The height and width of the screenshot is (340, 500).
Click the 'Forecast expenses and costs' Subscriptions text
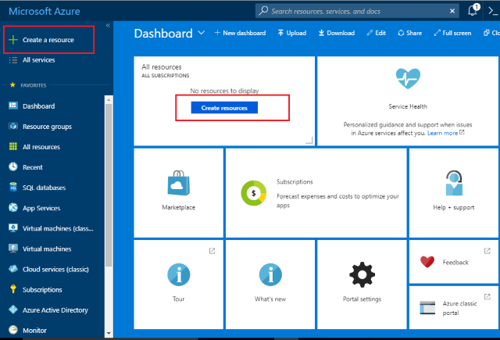pos(337,201)
